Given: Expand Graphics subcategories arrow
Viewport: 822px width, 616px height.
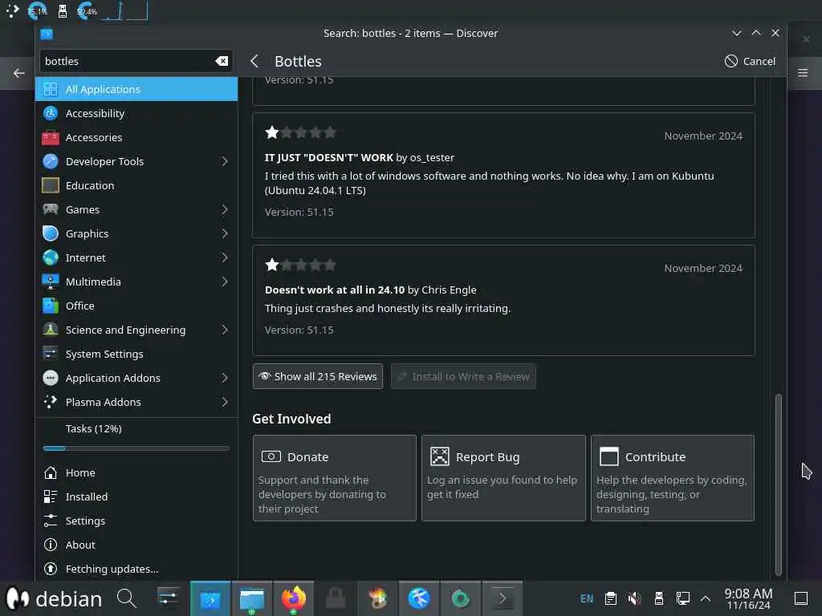Looking at the screenshot, I should [x=225, y=233].
